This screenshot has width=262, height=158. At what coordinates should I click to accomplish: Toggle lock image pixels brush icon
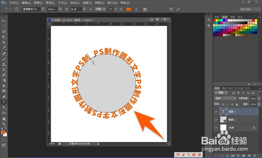pos(228,104)
